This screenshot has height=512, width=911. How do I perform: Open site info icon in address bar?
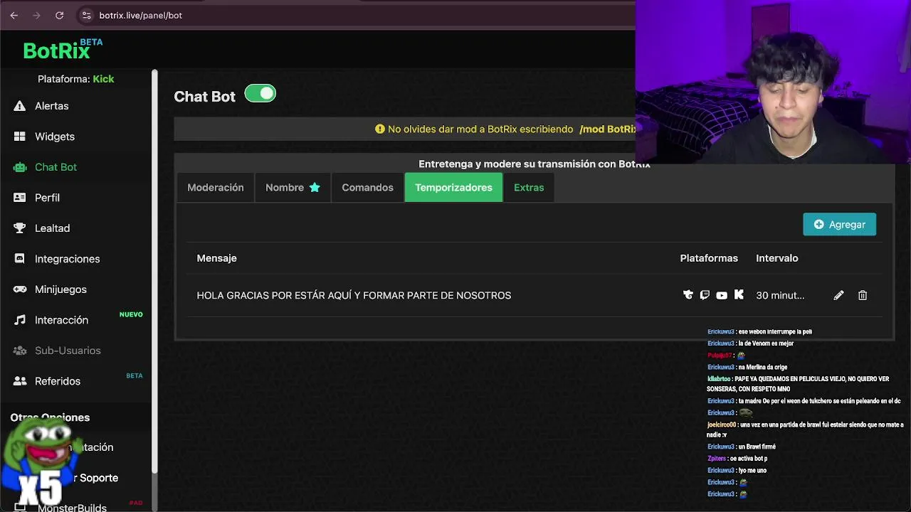point(86,15)
